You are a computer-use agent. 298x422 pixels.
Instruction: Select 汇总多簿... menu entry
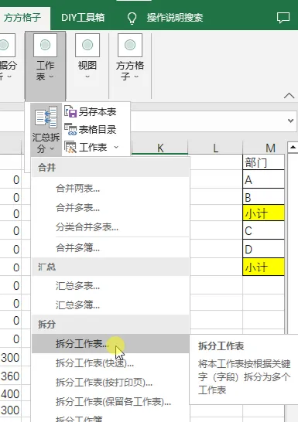coord(111,305)
